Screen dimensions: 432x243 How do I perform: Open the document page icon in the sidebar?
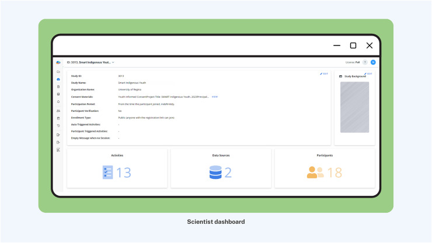coord(58,87)
